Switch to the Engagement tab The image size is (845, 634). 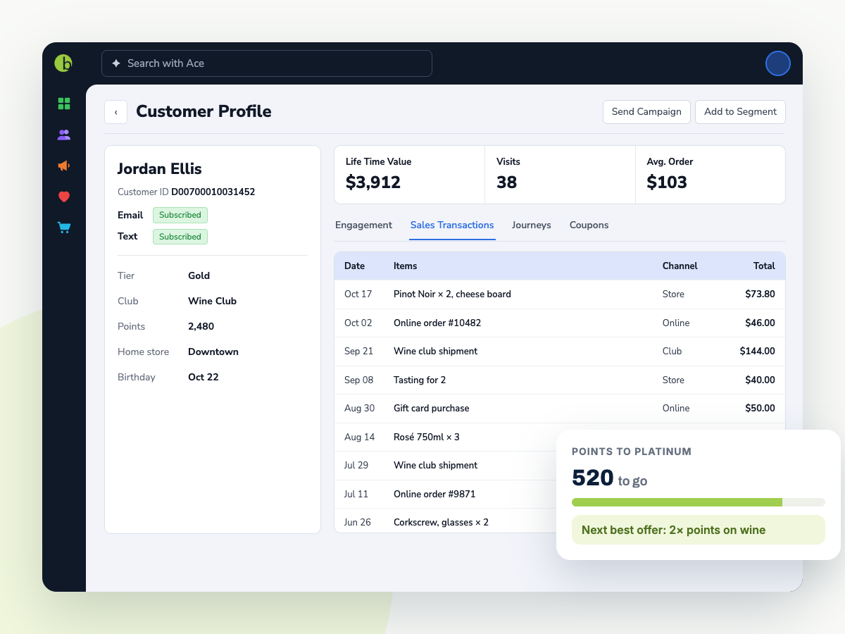363,225
